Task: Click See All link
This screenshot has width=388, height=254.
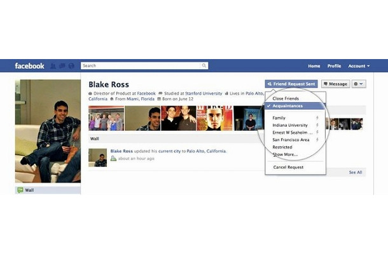Action: coord(356,172)
